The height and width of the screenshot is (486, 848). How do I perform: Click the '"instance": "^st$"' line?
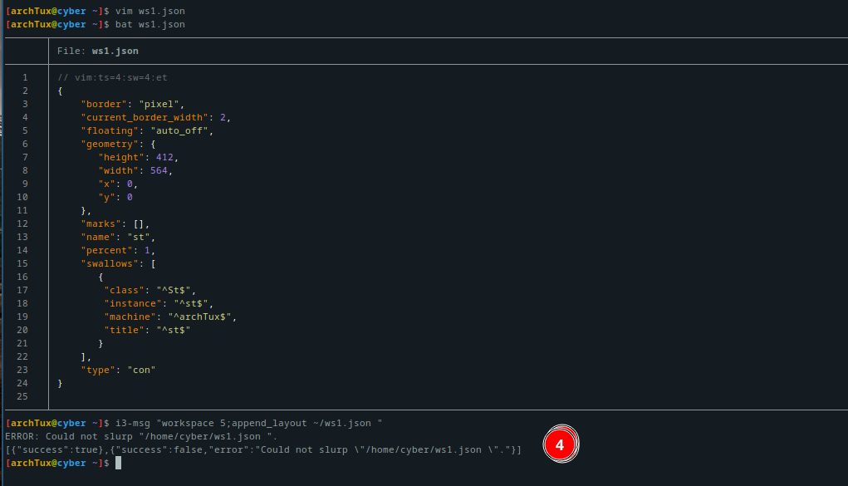tap(159, 303)
